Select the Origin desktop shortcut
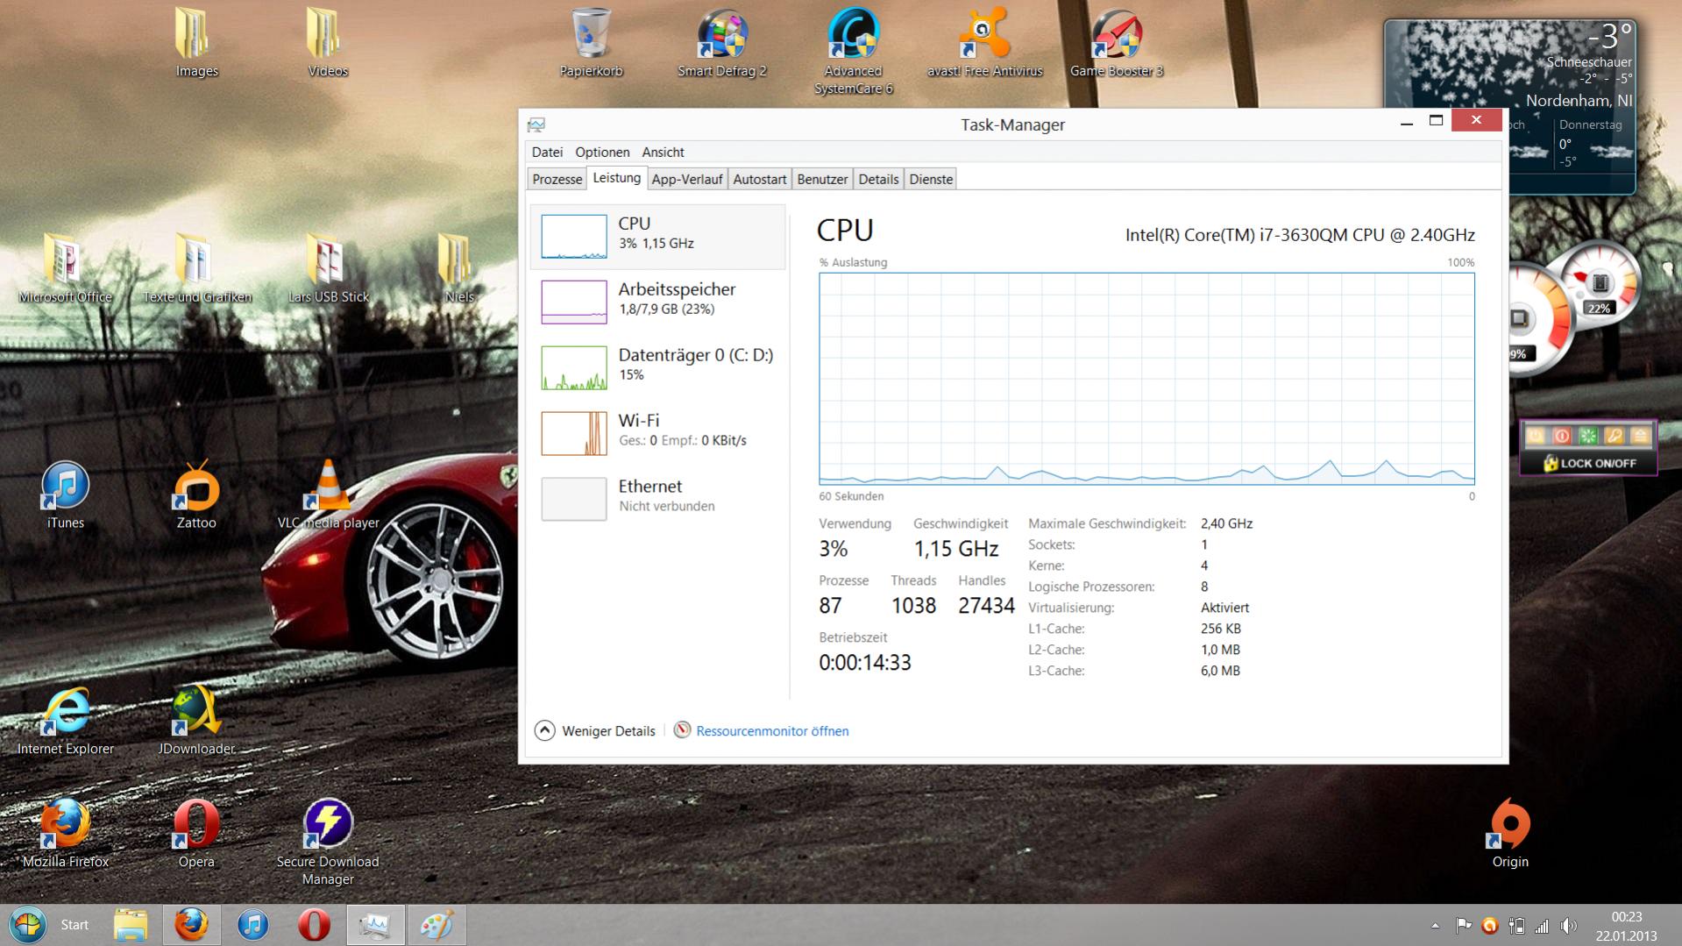This screenshot has width=1682, height=946. coord(1510,833)
